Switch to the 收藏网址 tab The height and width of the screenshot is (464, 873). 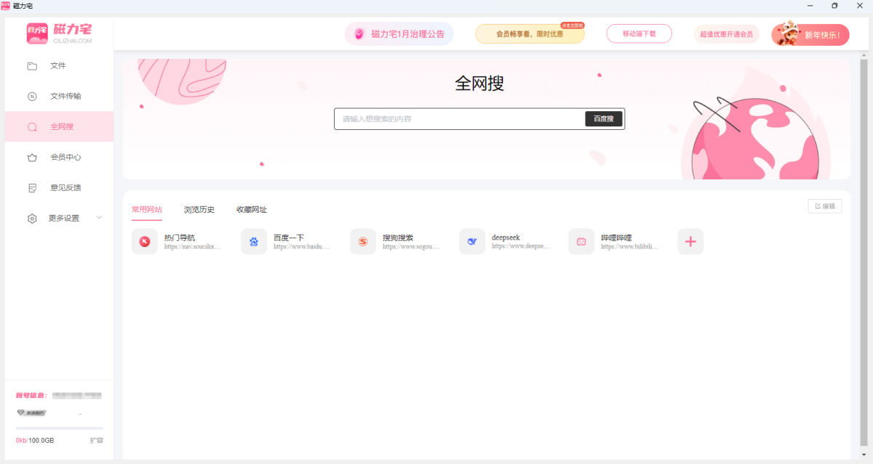coord(252,210)
